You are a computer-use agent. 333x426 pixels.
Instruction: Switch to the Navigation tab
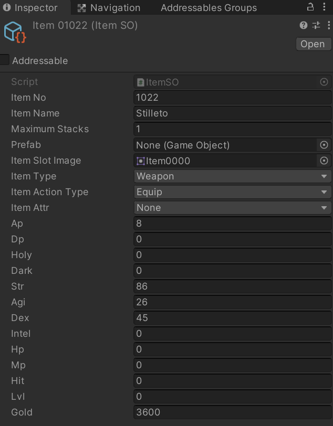click(x=109, y=8)
